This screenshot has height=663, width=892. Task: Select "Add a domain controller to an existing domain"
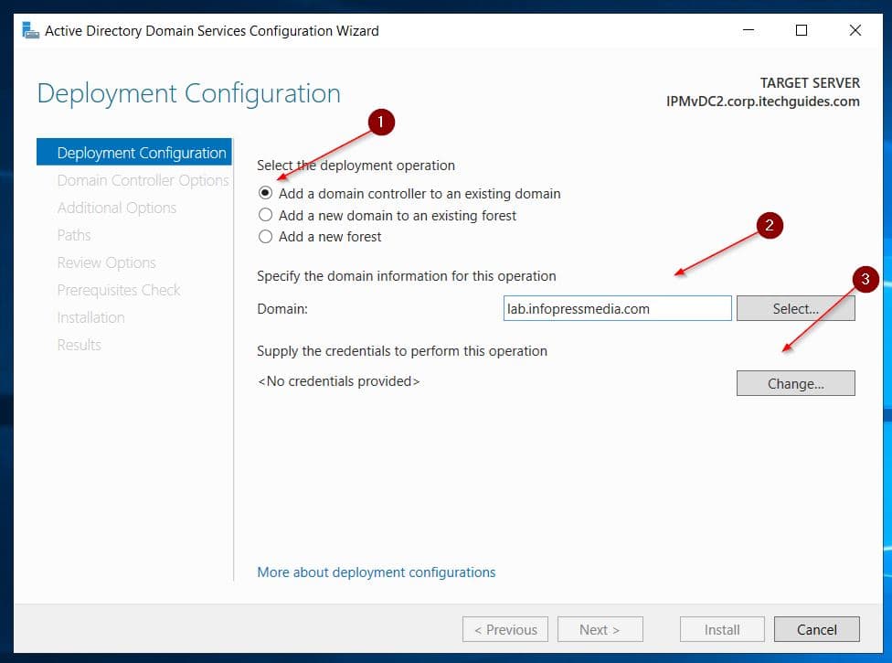click(265, 194)
